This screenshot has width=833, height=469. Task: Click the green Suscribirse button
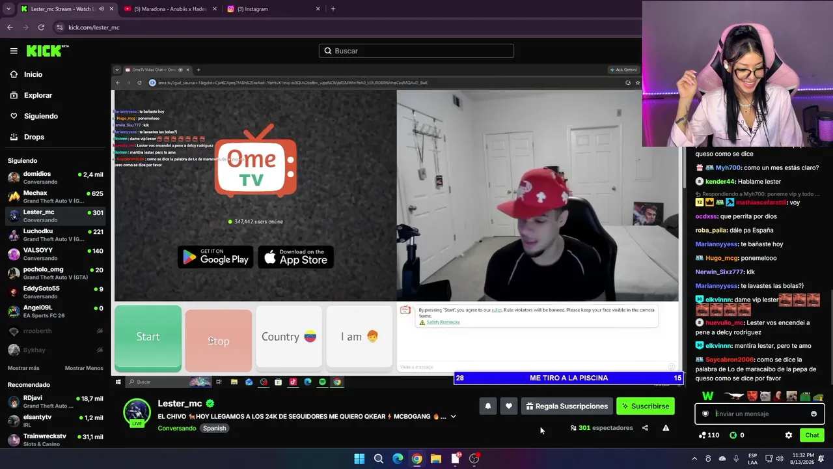pyautogui.click(x=645, y=406)
